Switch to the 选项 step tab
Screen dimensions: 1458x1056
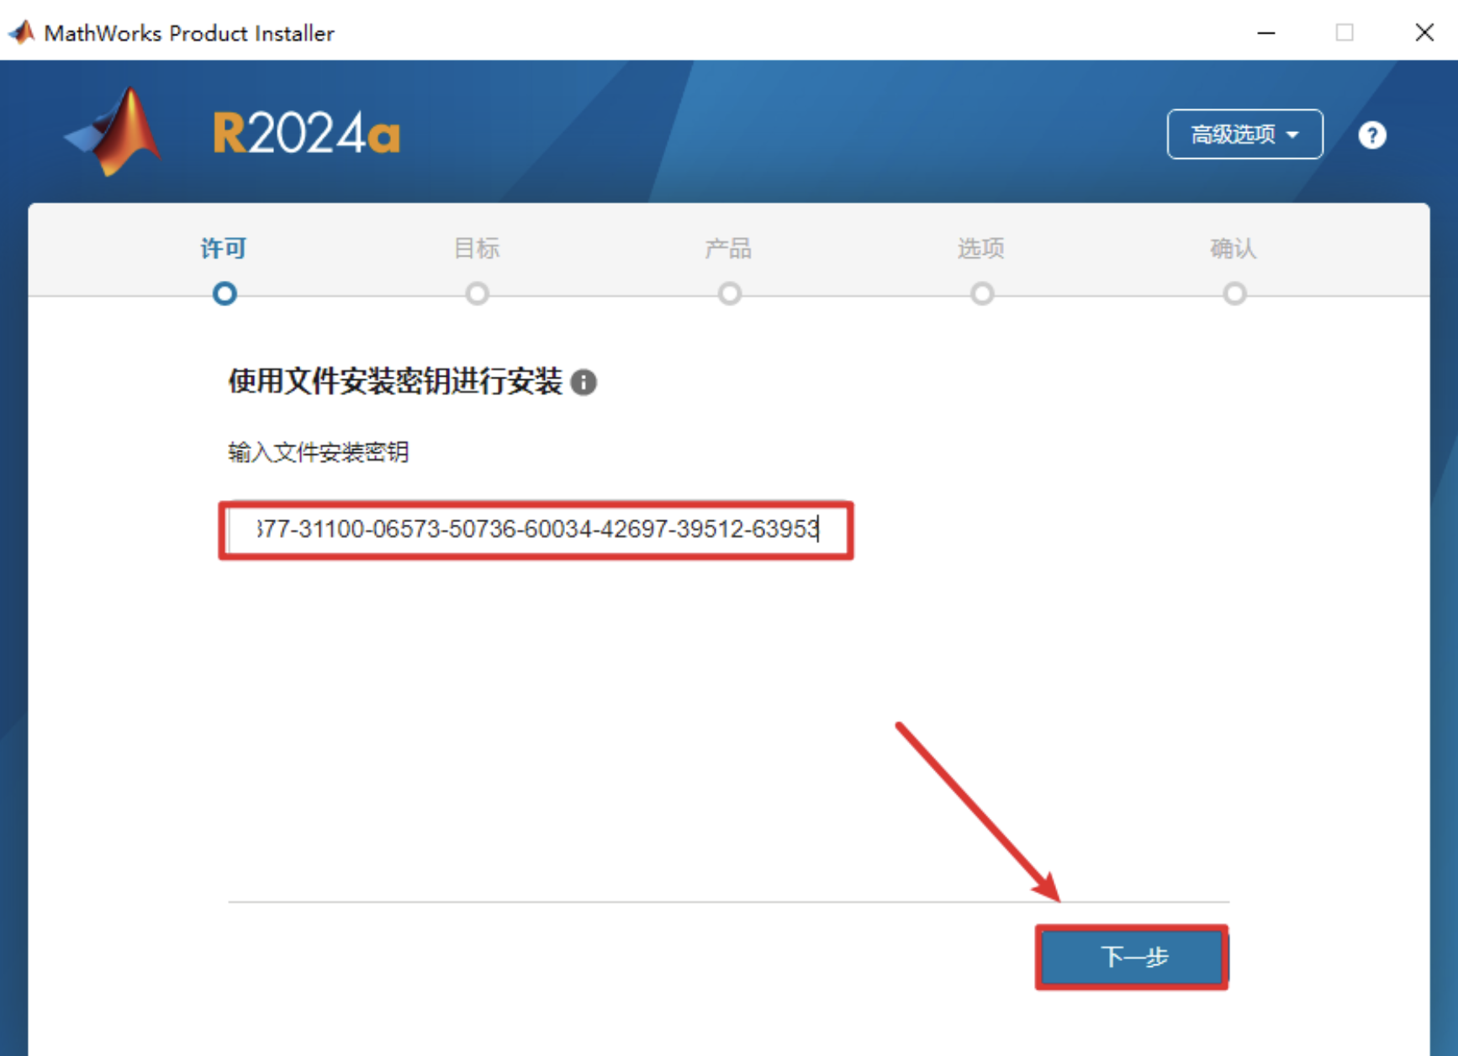(980, 249)
